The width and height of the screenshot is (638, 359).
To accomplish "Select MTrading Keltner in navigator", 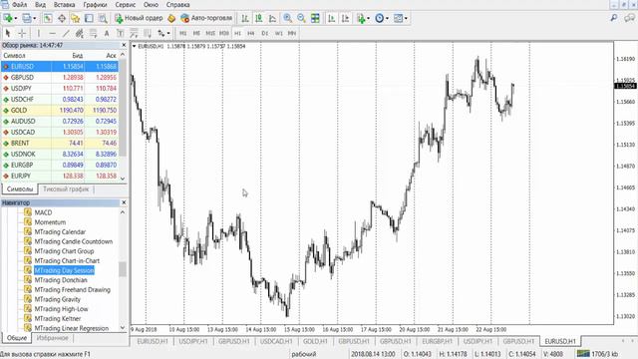I will 58,319.
